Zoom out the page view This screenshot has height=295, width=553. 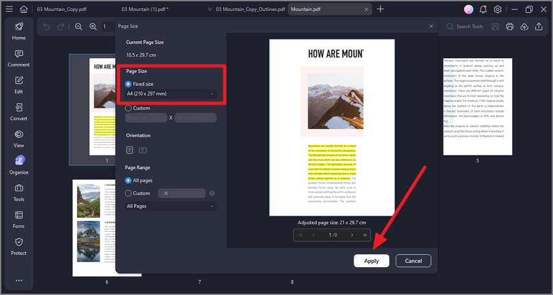(x=78, y=26)
